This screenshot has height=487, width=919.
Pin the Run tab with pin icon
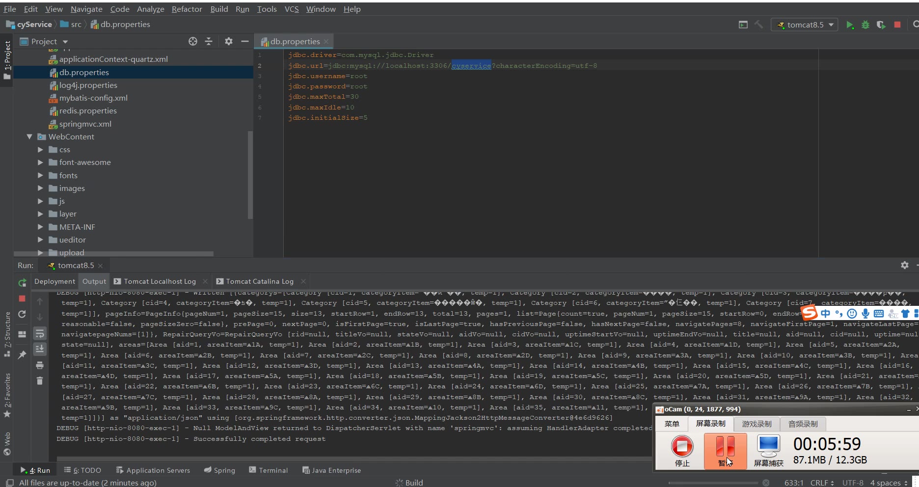22,354
